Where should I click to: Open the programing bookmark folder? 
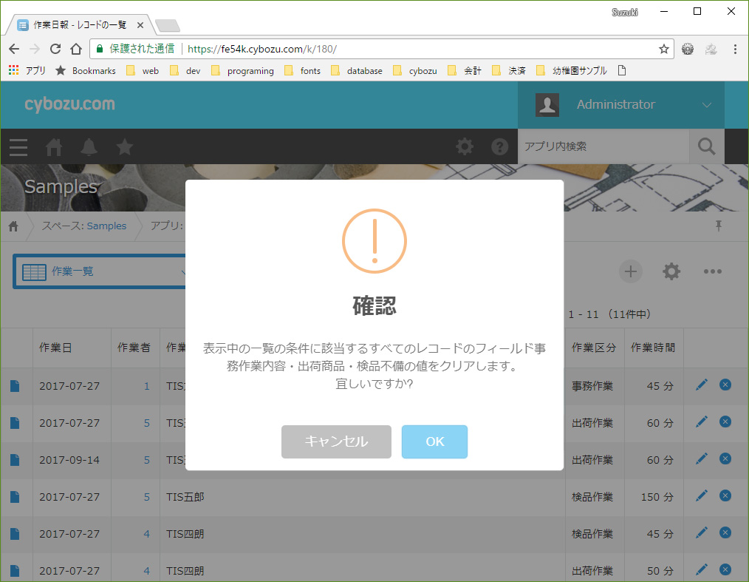tap(243, 71)
